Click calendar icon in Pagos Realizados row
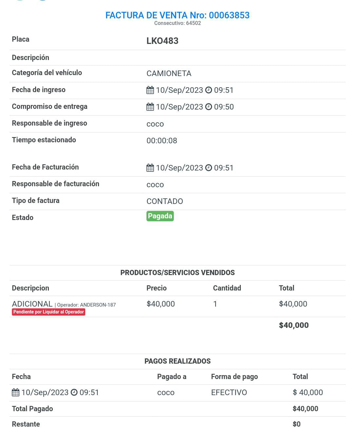 (x=15, y=392)
